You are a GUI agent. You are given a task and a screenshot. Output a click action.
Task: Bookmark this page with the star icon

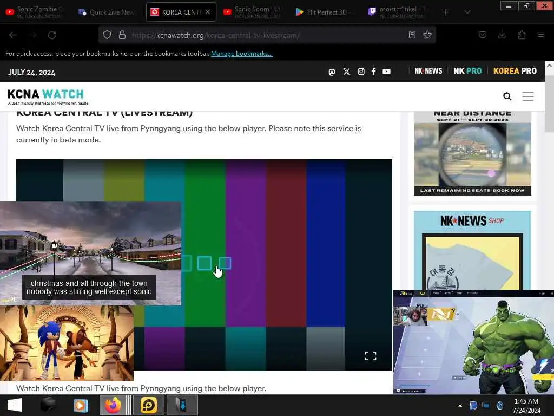427,35
